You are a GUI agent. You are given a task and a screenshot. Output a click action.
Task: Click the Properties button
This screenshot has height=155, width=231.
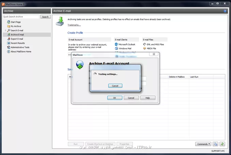click(x=124, y=144)
